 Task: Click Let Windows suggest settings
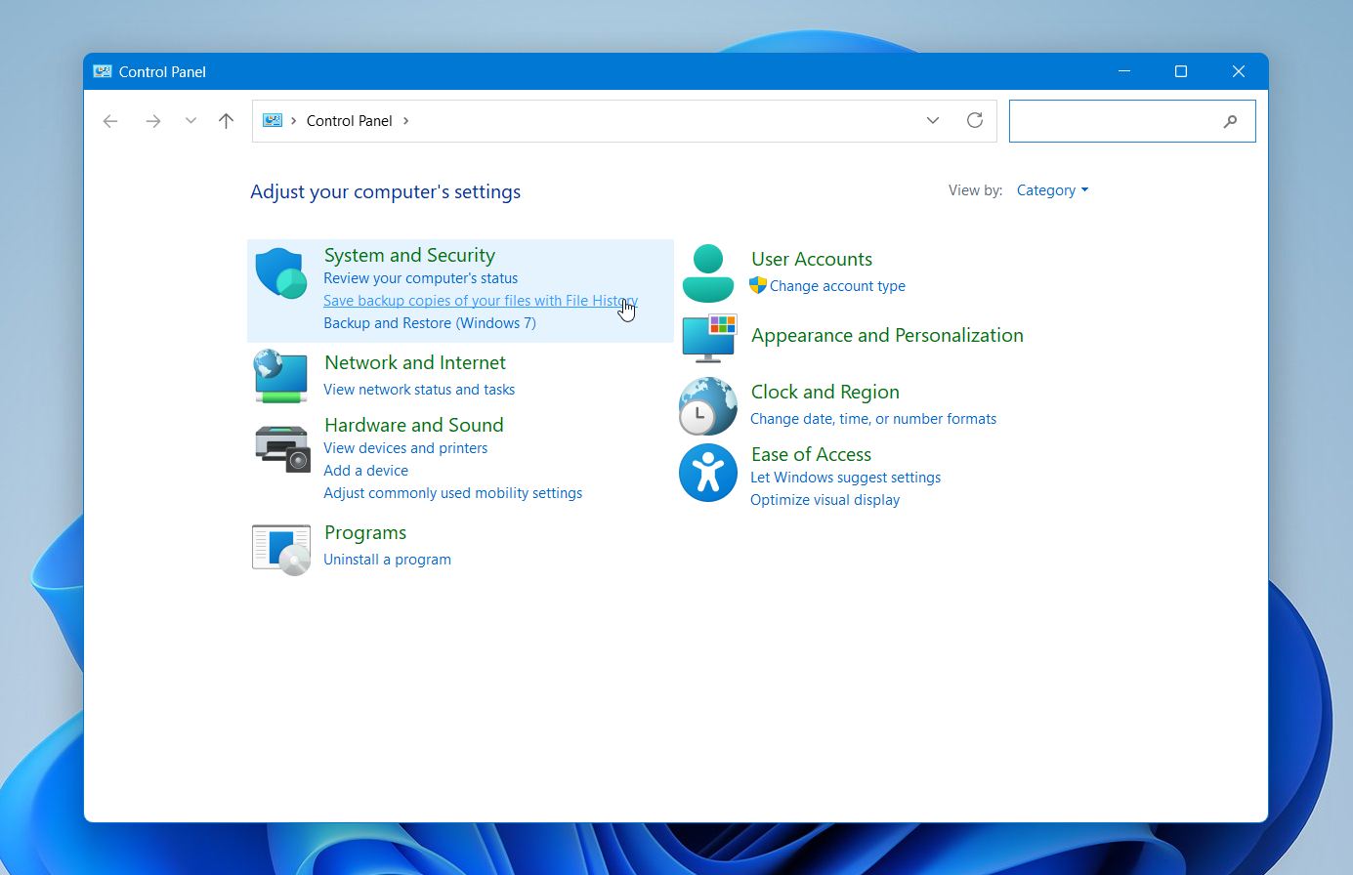(846, 478)
